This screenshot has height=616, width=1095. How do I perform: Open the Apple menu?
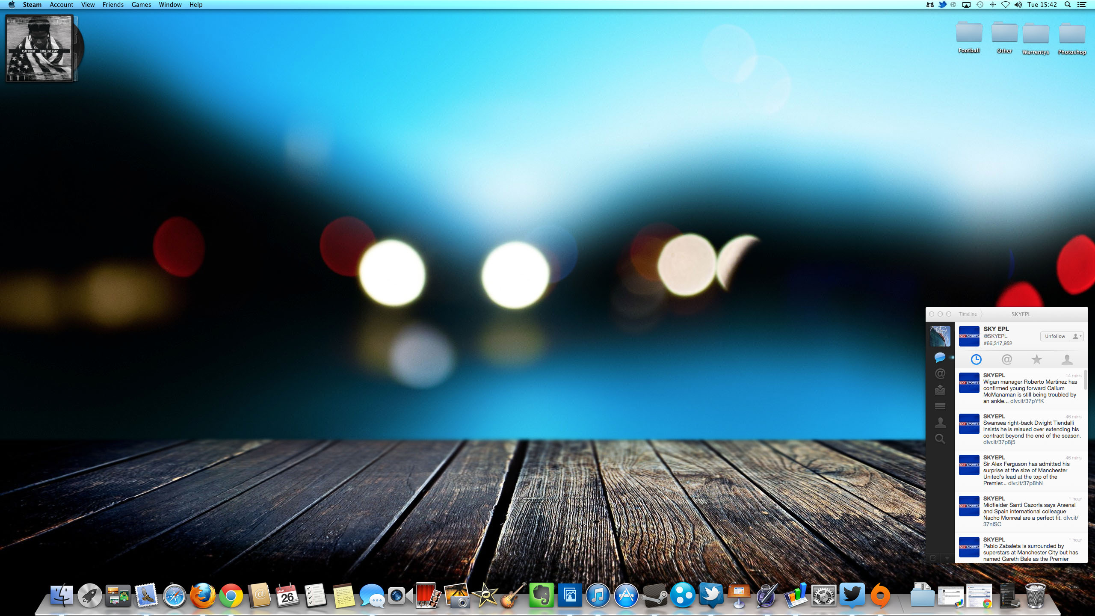12,5
